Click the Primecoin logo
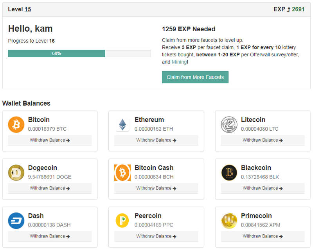 tap(229, 221)
